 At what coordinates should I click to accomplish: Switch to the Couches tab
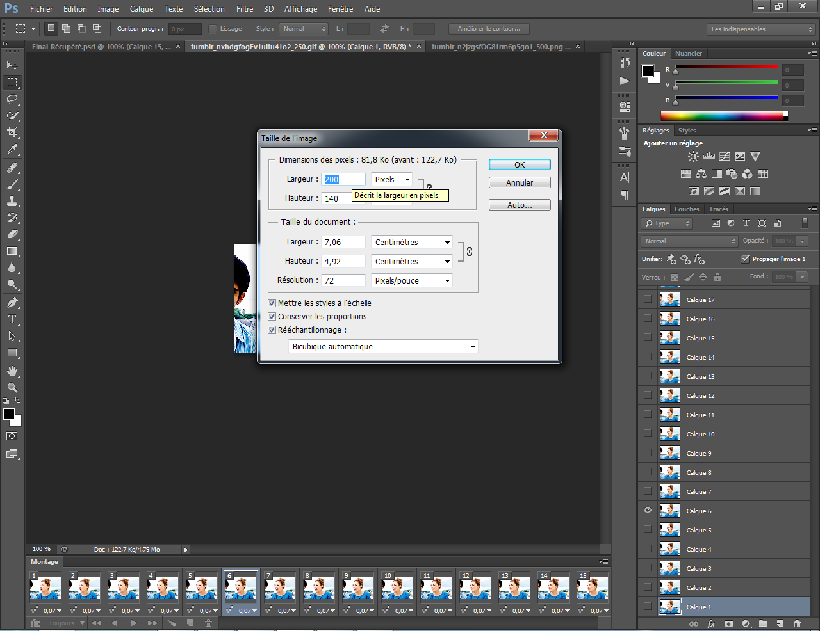click(687, 209)
